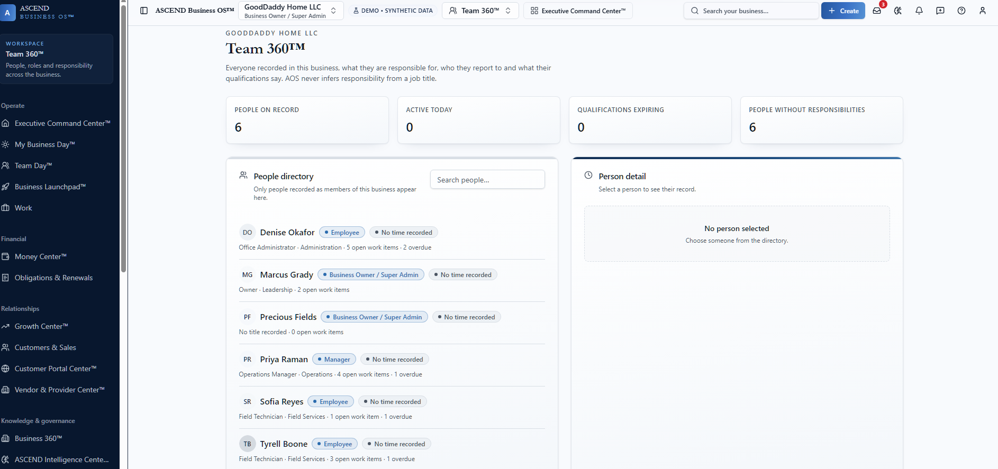Select Sofia Reyes in the directory
Image resolution: width=998 pixels, height=469 pixels.
coord(392,408)
